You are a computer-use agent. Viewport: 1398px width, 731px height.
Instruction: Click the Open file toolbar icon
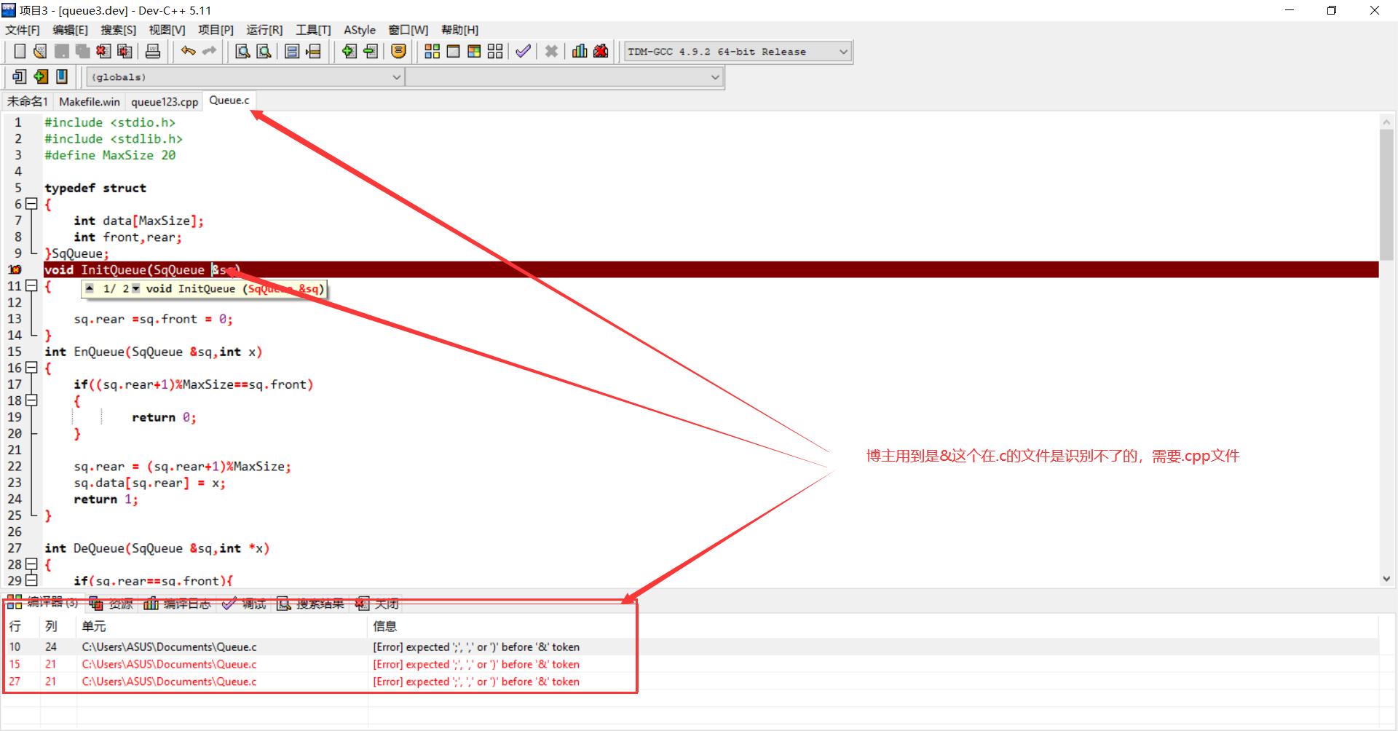coord(40,51)
